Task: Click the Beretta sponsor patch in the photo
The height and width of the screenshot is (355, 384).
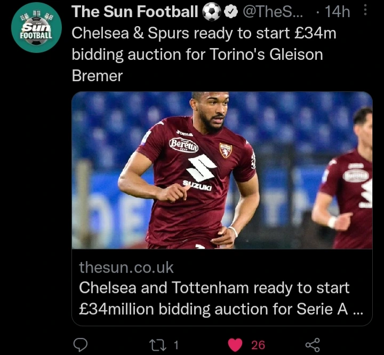Action: 184,145
